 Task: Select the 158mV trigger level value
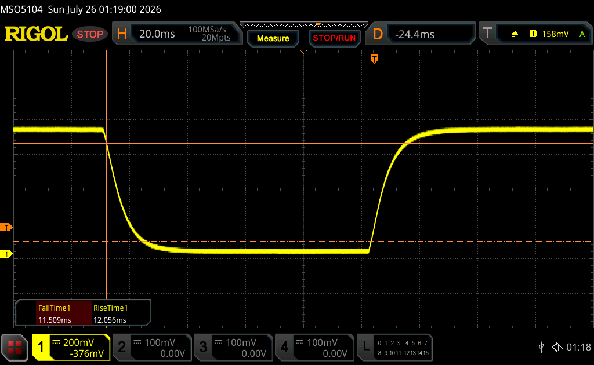click(555, 34)
